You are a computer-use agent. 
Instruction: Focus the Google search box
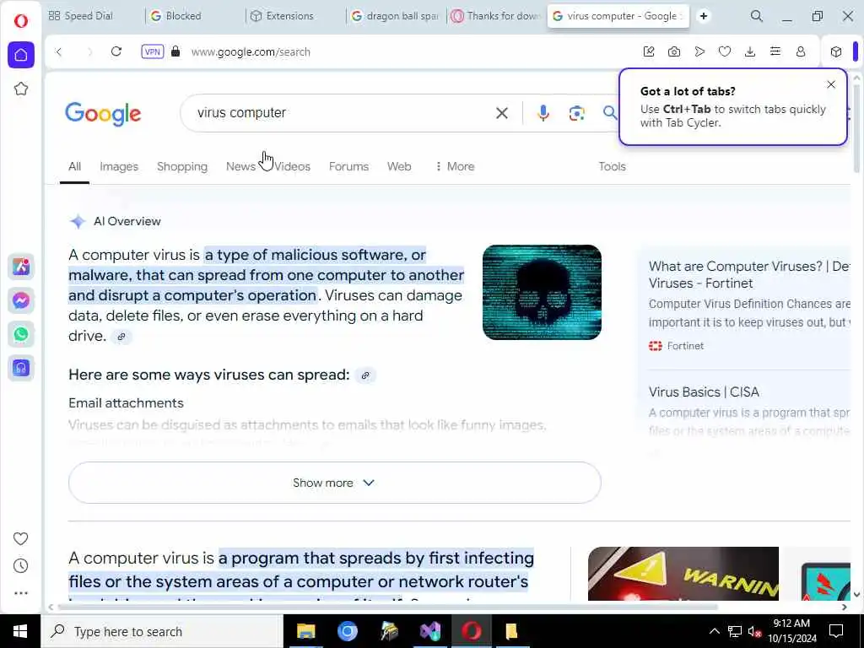coord(342,113)
